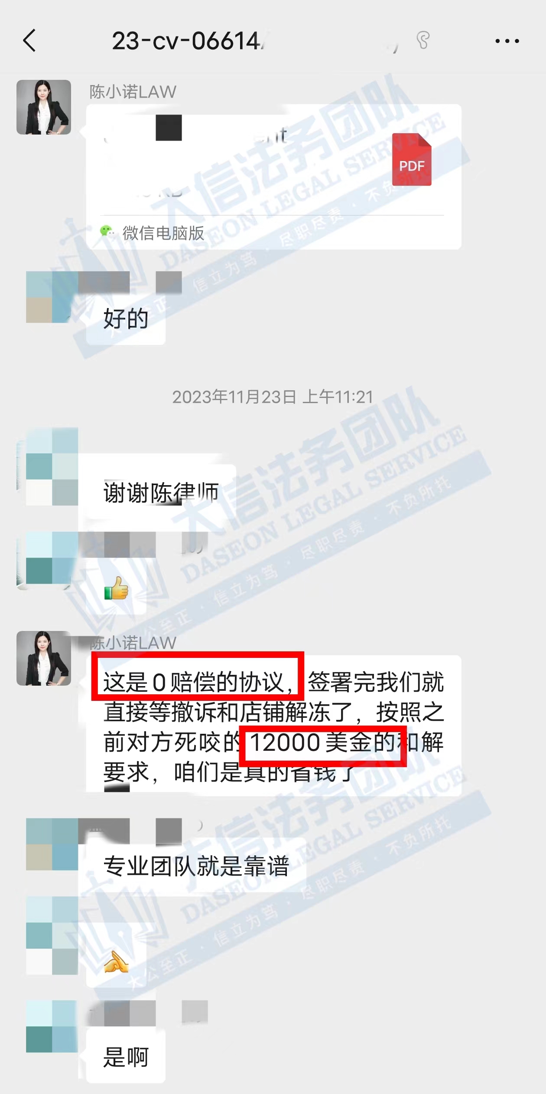This screenshot has height=1094, width=546.
Task: Tap the thumbs-up emoji message
Action: [x=116, y=589]
